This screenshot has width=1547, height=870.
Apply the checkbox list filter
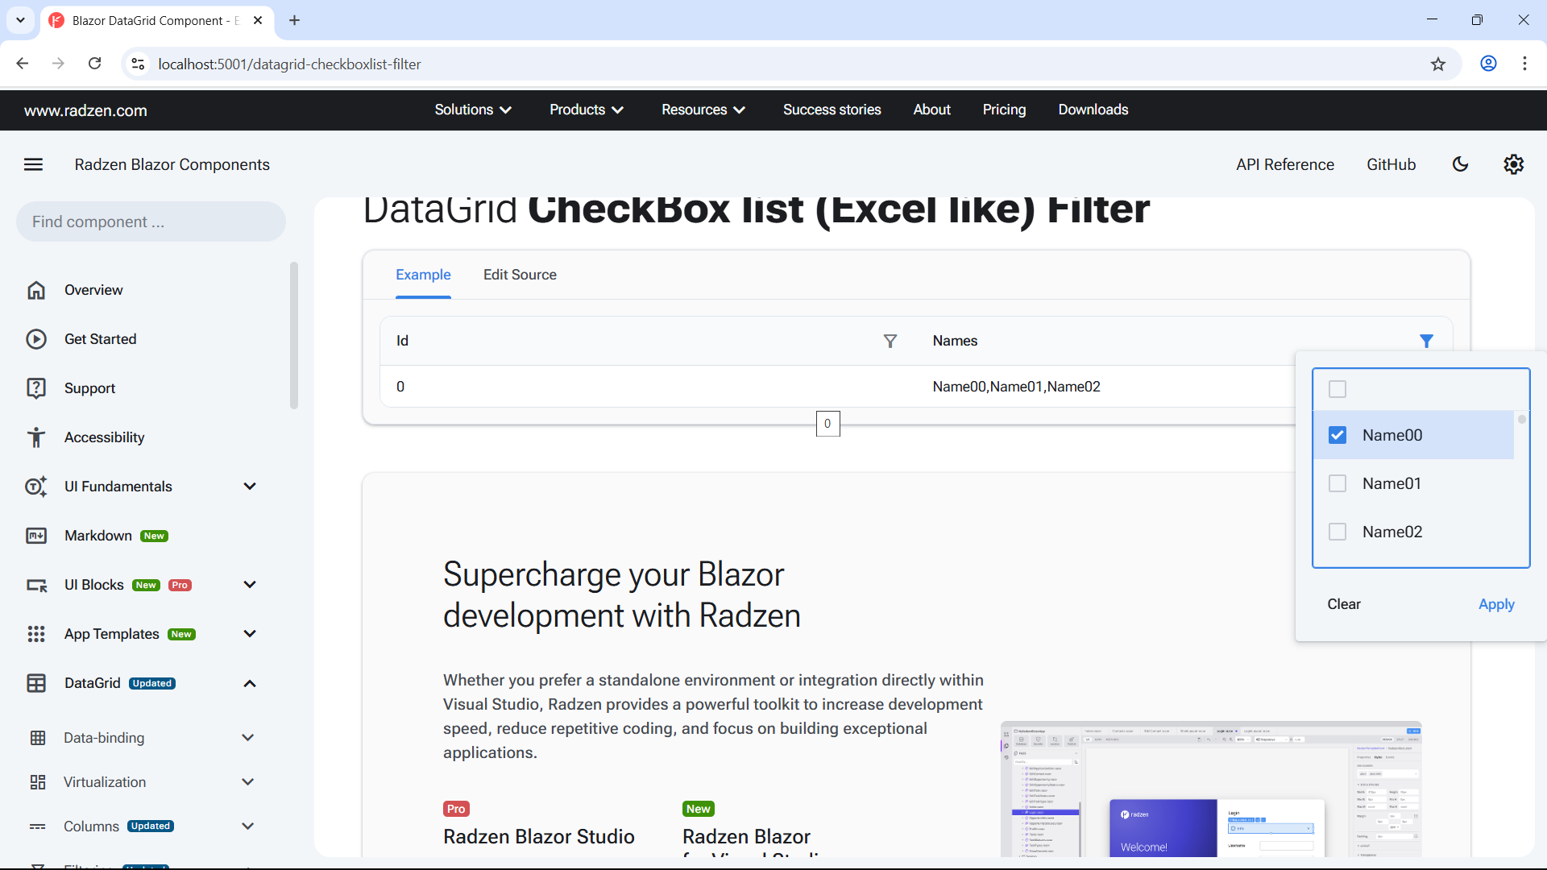(1496, 604)
